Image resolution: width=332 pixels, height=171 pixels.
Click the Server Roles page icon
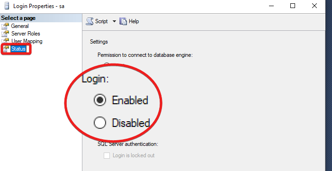point(5,34)
